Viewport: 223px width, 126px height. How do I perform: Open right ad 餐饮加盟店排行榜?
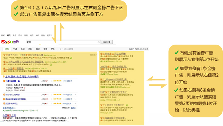(x=113, y=118)
